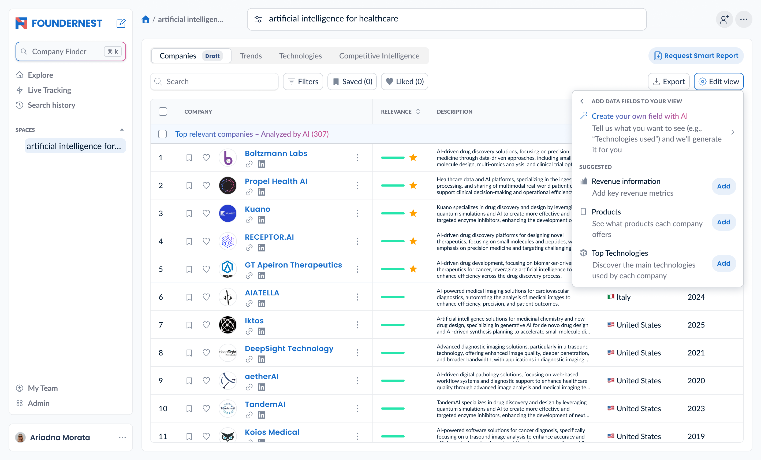Collapse the Spaces section arrow
Viewport: 761px width, 460px height.
(122, 130)
